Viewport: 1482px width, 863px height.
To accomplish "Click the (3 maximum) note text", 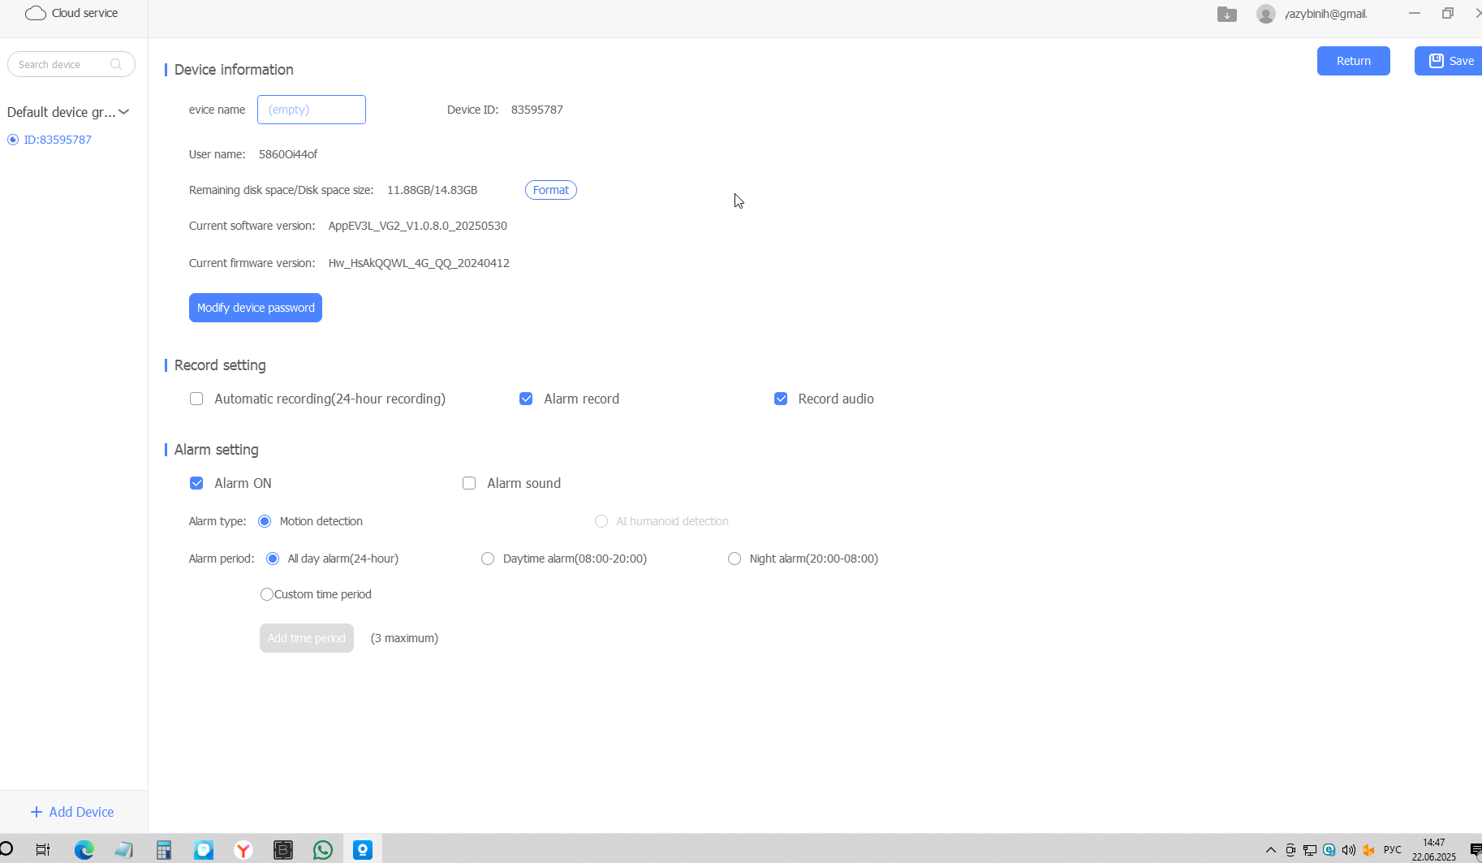I will point(404,638).
